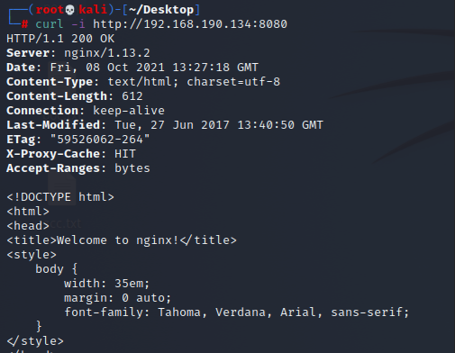Click the curl command word

50,24
